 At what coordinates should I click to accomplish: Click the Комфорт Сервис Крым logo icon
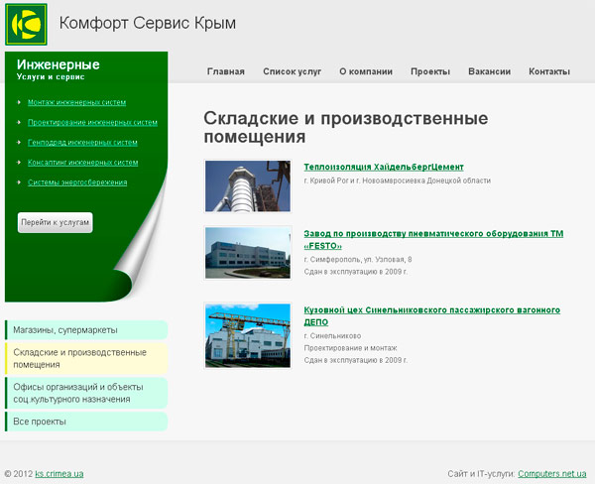coord(26,24)
